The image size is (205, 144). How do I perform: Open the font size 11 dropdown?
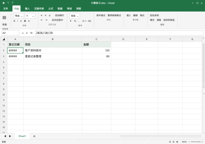(30, 16)
